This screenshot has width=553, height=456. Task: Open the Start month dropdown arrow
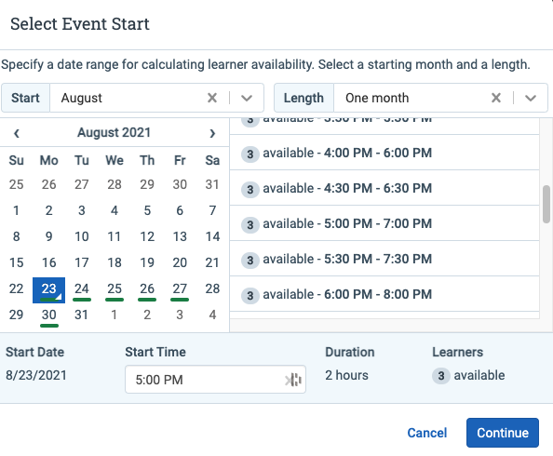(x=247, y=98)
